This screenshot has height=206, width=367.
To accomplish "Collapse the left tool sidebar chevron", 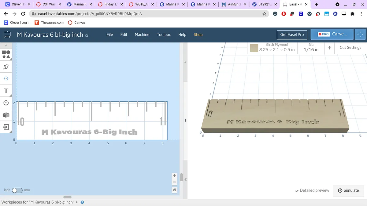I will click(6, 45).
